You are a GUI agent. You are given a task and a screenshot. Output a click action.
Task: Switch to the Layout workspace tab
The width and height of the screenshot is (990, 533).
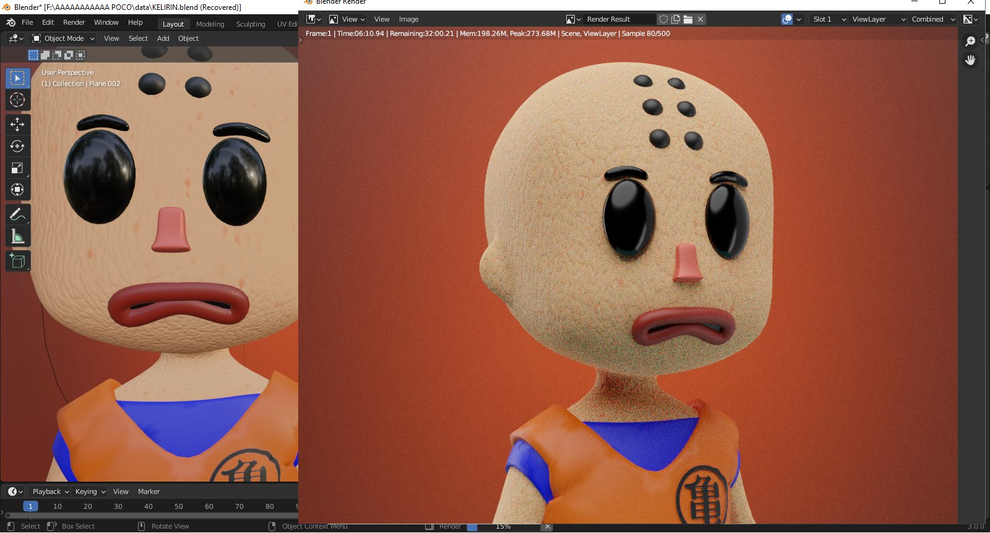click(x=173, y=24)
